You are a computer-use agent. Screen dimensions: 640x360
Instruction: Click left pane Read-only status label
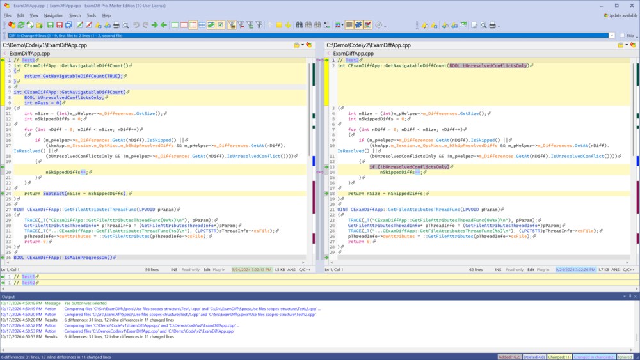pyautogui.click(x=191, y=269)
